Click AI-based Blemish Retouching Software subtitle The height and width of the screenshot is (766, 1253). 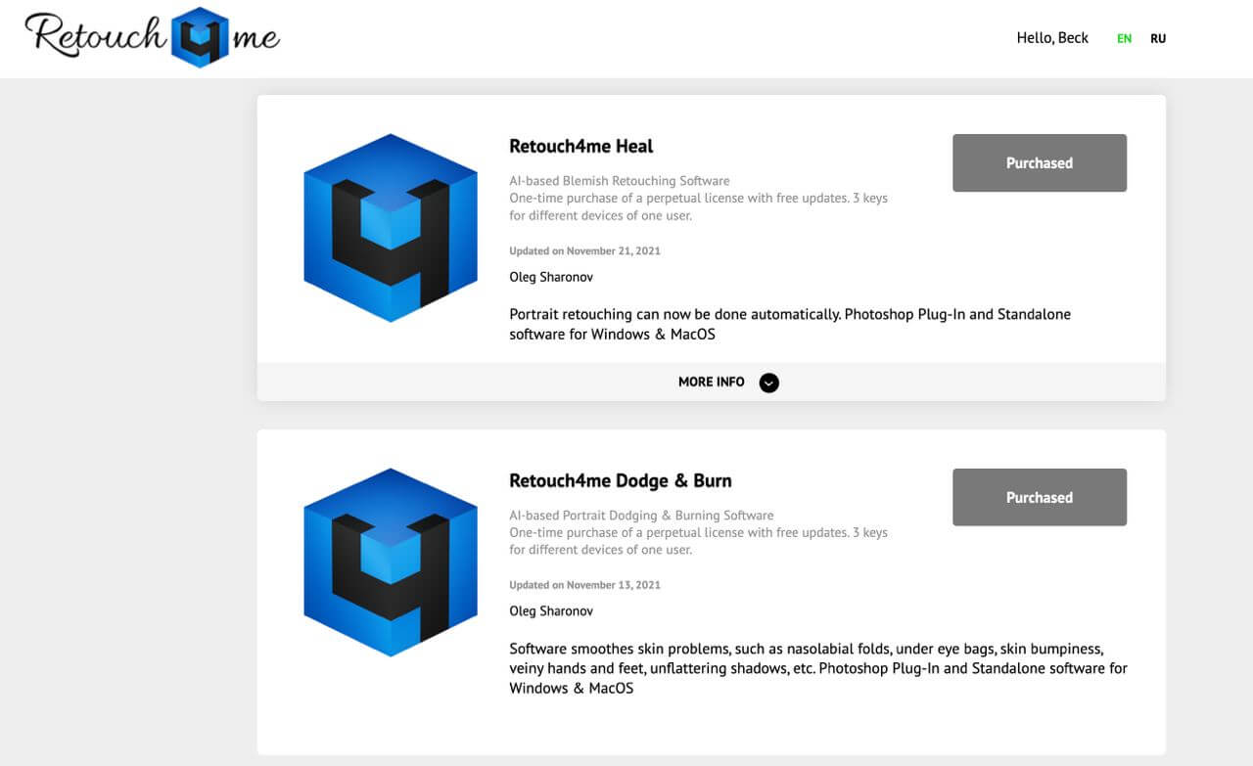click(x=620, y=181)
